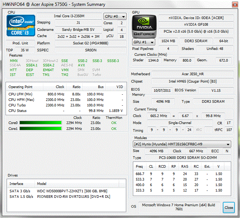Click the nVIDIA GF108 field
The width and height of the screenshot is (240, 218).
[x=196, y=25]
